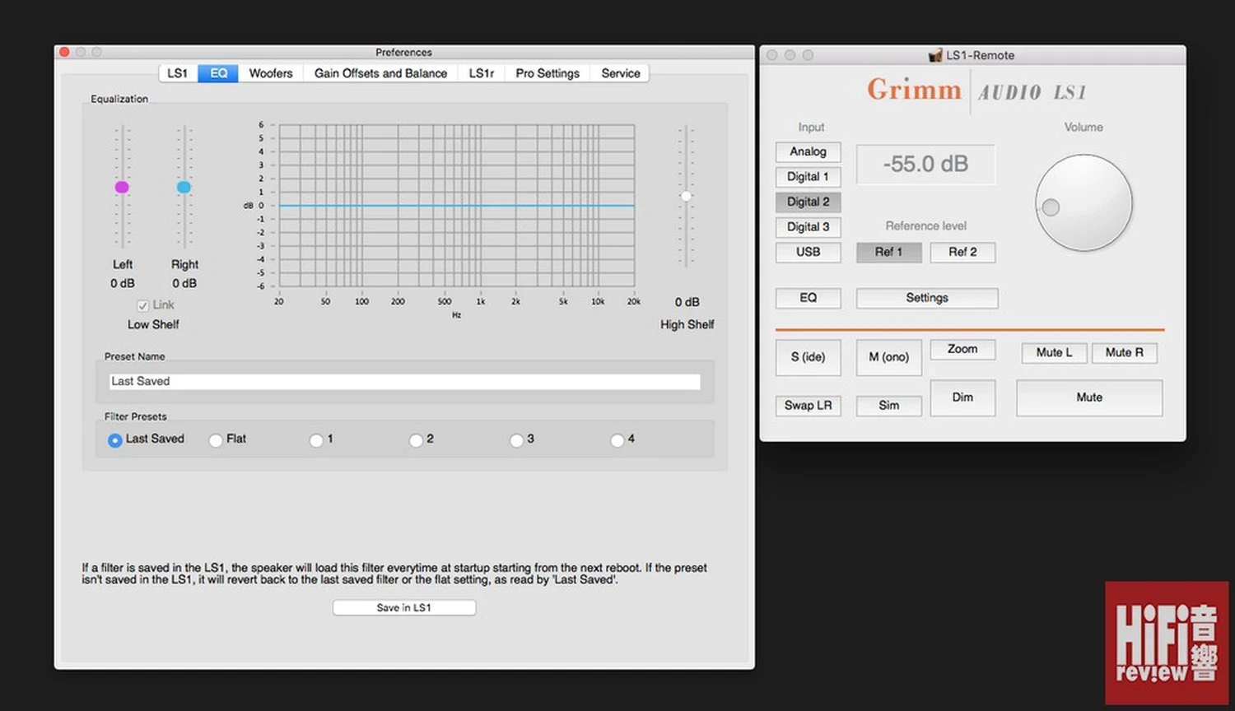Click the Preset Name text field

point(404,382)
